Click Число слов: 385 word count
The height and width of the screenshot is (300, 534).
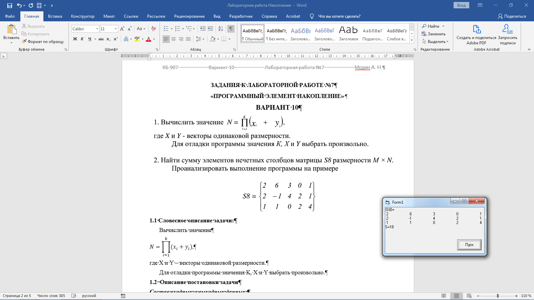pos(51,296)
